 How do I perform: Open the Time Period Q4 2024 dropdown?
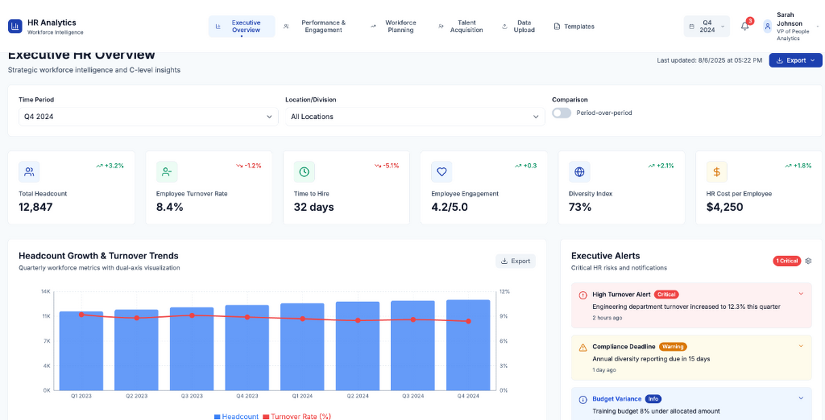tap(148, 116)
